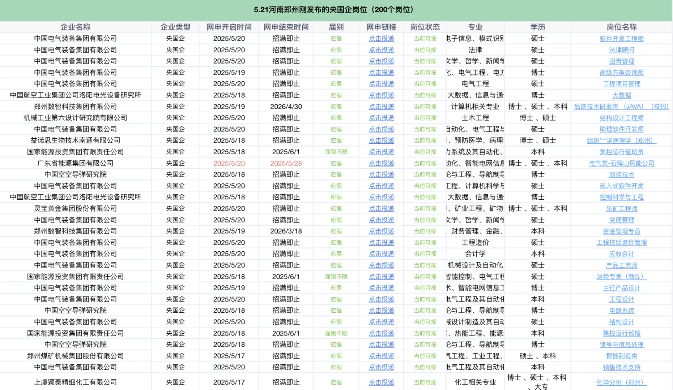Select the 土木工程 major cell
Image resolution: width=673 pixels, height=390 pixels.
475,118
